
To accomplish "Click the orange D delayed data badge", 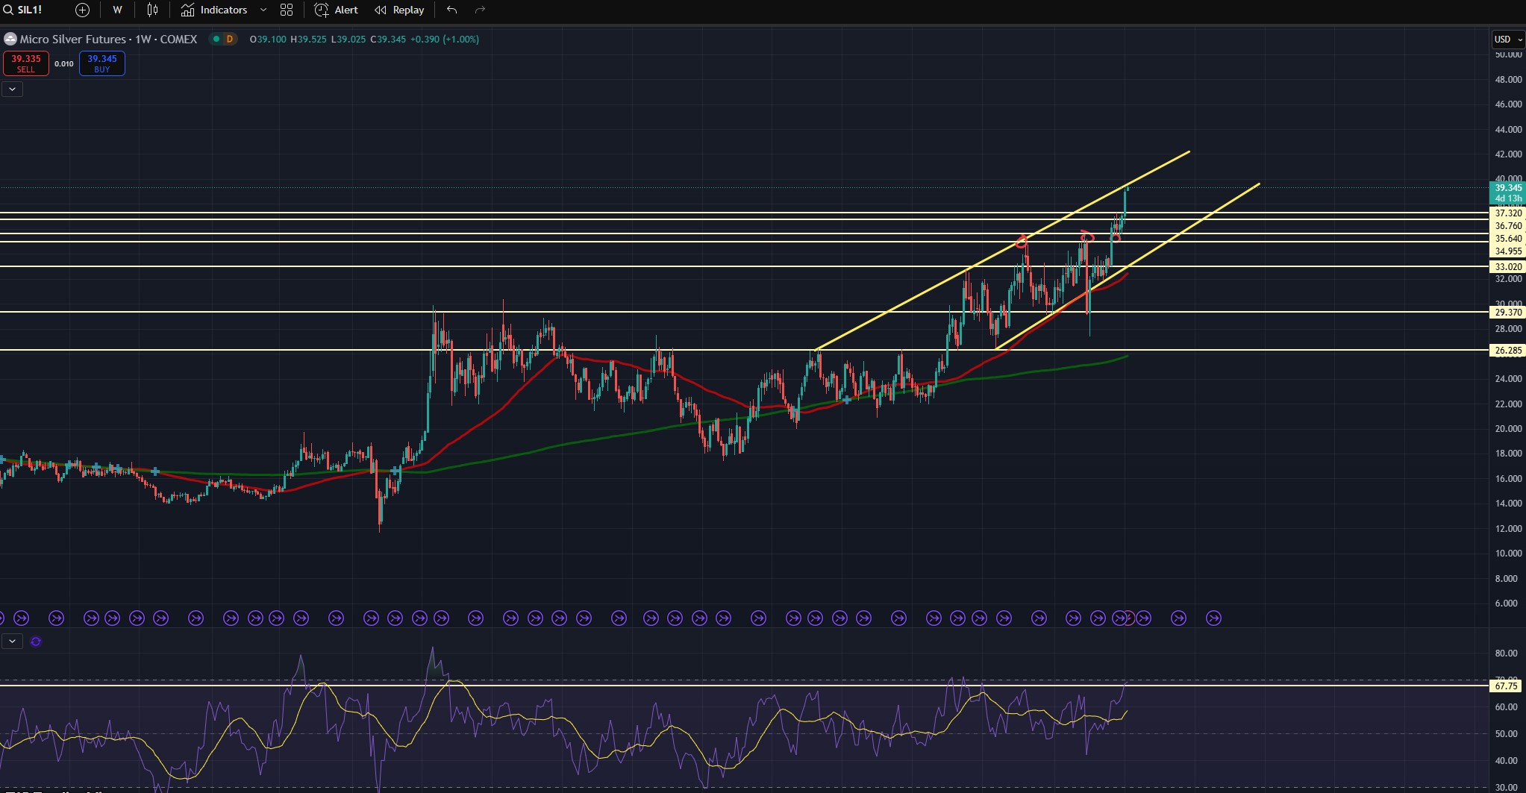I will point(229,39).
